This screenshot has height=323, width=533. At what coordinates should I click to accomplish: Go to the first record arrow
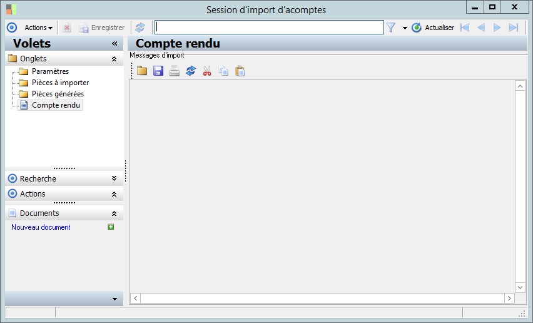click(x=464, y=28)
